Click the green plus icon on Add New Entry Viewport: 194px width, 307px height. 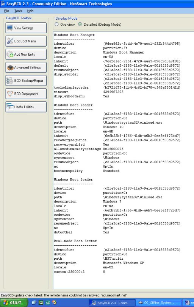11,55
